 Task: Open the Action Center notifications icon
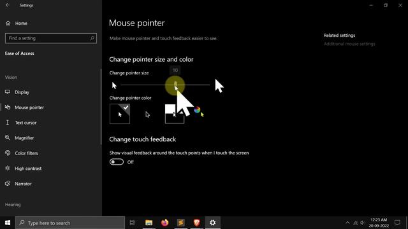397,223
